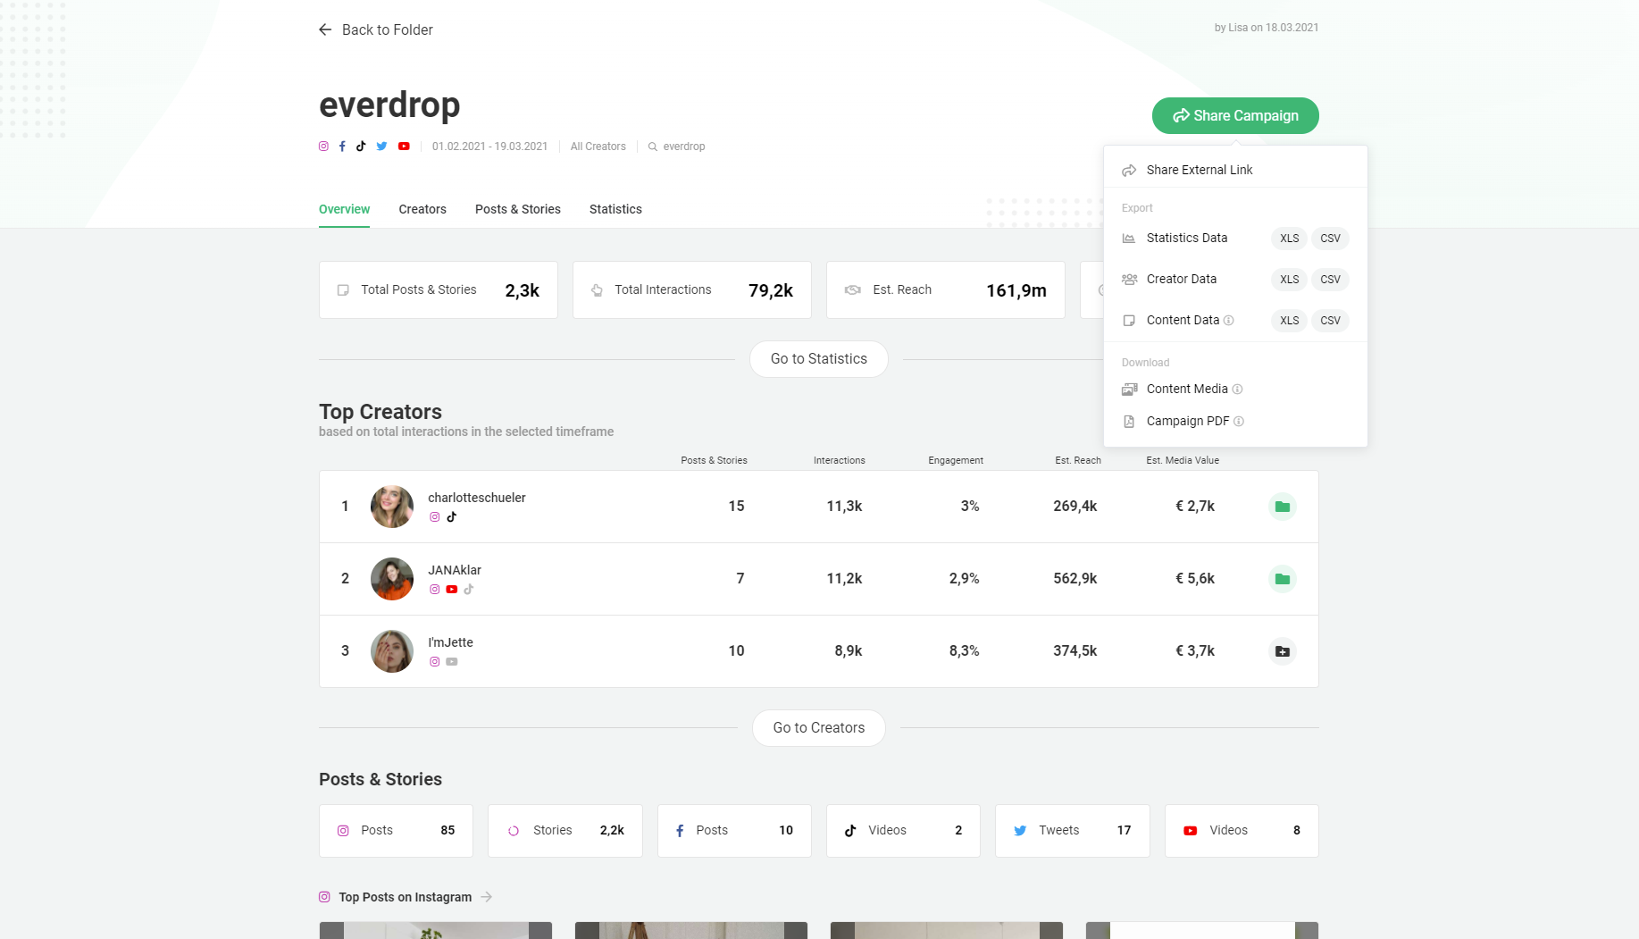Viewport: 1639px width, 939px height.
Task: Click the JANAklar creator name
Action: click(x=455, y=570)
